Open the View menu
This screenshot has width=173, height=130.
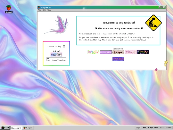[x=49, y=10]
